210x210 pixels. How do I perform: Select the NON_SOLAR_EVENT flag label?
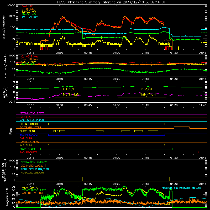click(x=32, y=120)
